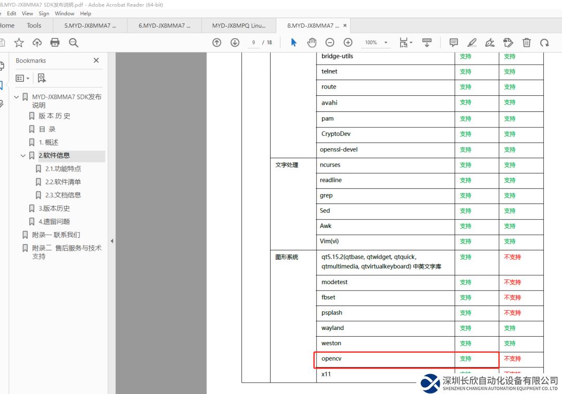Click the Rotate pages icon

[x=544, y=43]
